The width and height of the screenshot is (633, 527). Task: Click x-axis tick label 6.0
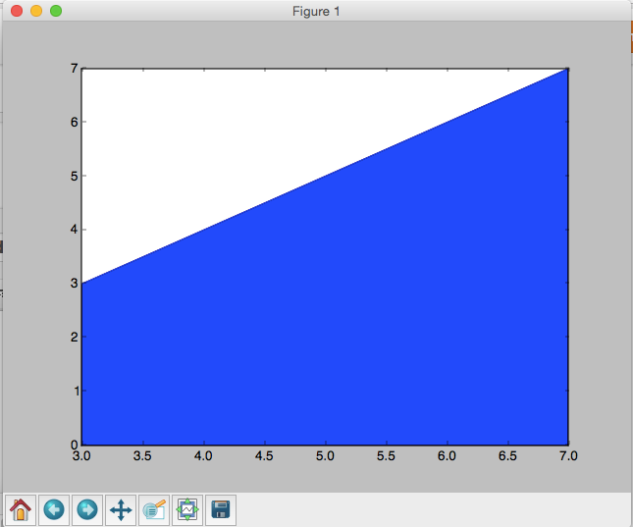(x=447, y=456)
